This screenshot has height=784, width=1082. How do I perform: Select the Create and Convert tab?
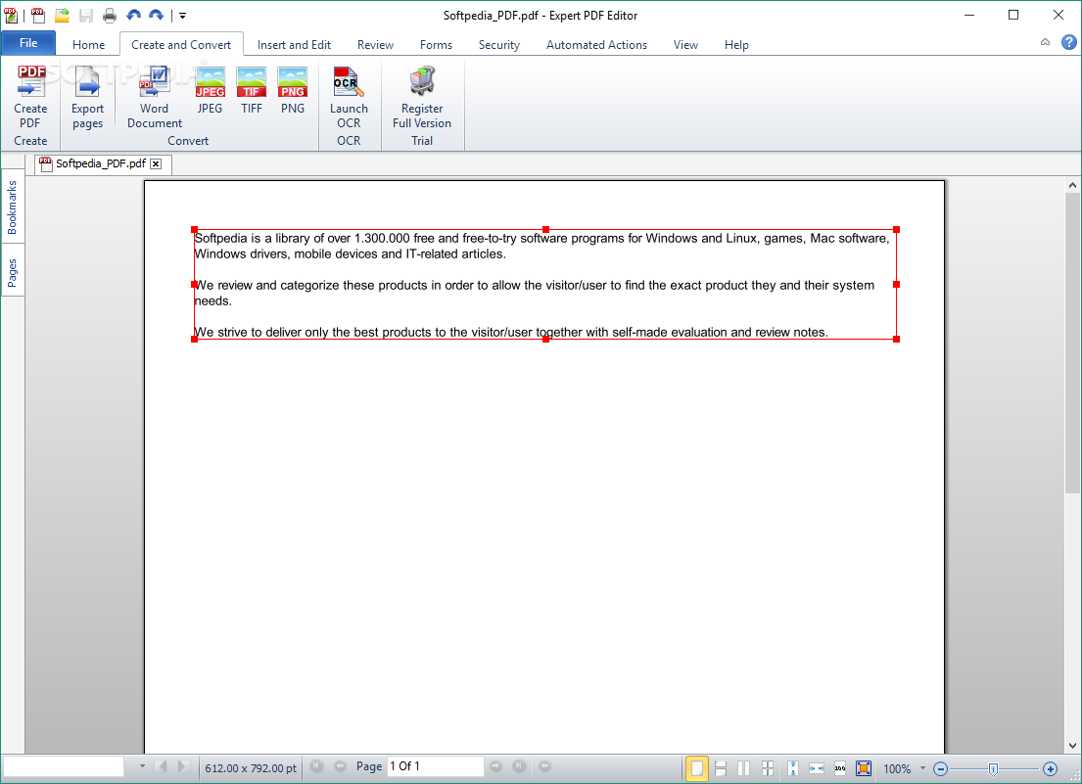click(x=181, y=45)
